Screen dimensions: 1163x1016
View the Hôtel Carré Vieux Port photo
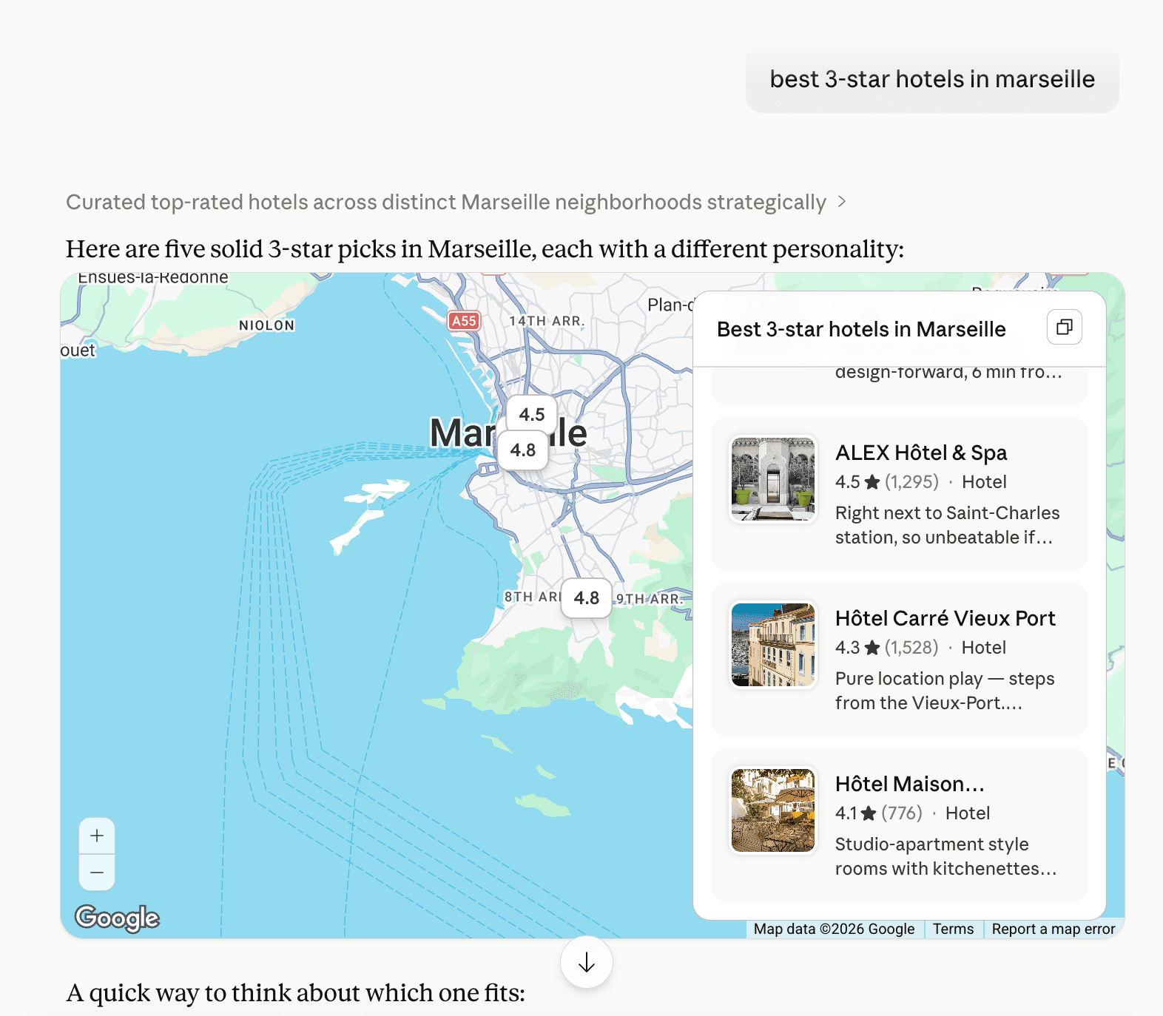(773, 645)
